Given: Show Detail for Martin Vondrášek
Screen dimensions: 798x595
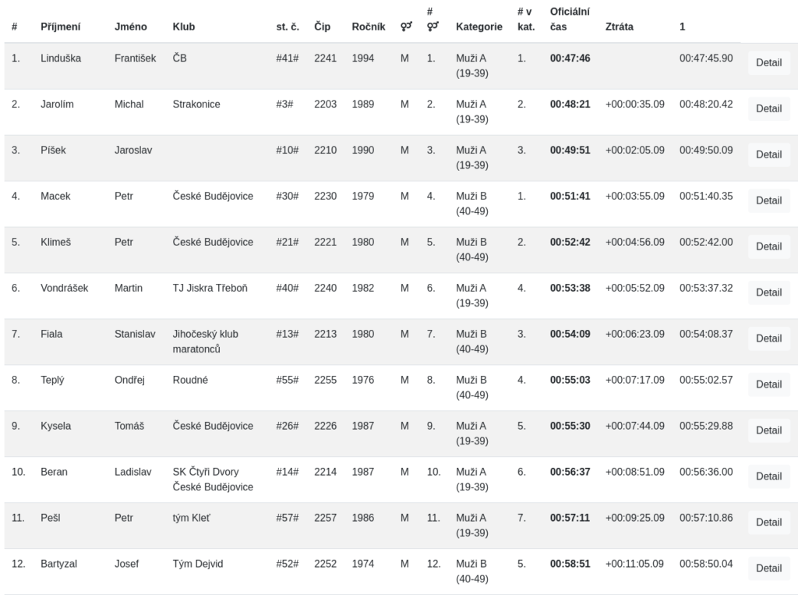Looking at the screenshot, I should click(768, 292).
